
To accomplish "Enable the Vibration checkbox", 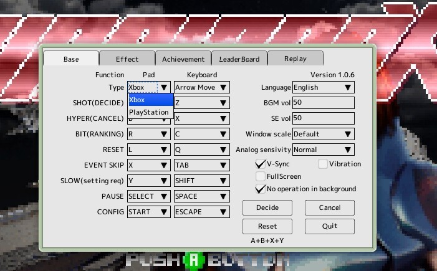I will point(322,164).
